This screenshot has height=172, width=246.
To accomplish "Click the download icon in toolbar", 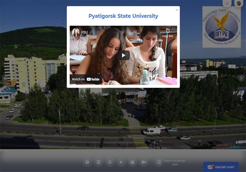I will pos(110,162).
